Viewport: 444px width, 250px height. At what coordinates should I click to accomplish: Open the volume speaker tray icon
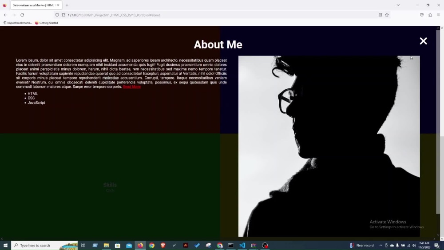pyautogui.click(x=414, y=245)
